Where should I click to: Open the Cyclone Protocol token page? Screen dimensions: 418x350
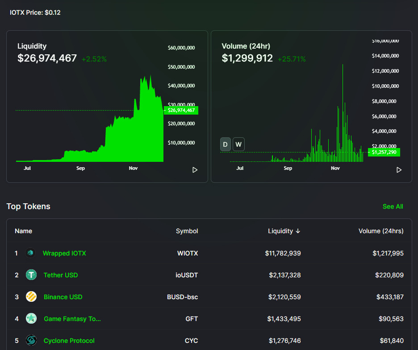[x=69, y=341]
